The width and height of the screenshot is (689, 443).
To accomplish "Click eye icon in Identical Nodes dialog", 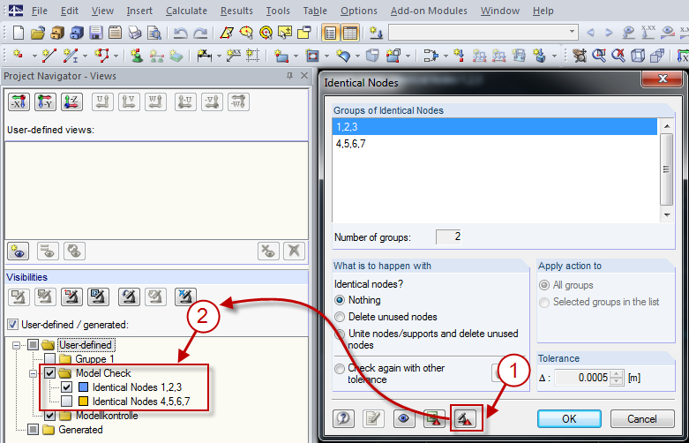I will (x=404, y=419).
